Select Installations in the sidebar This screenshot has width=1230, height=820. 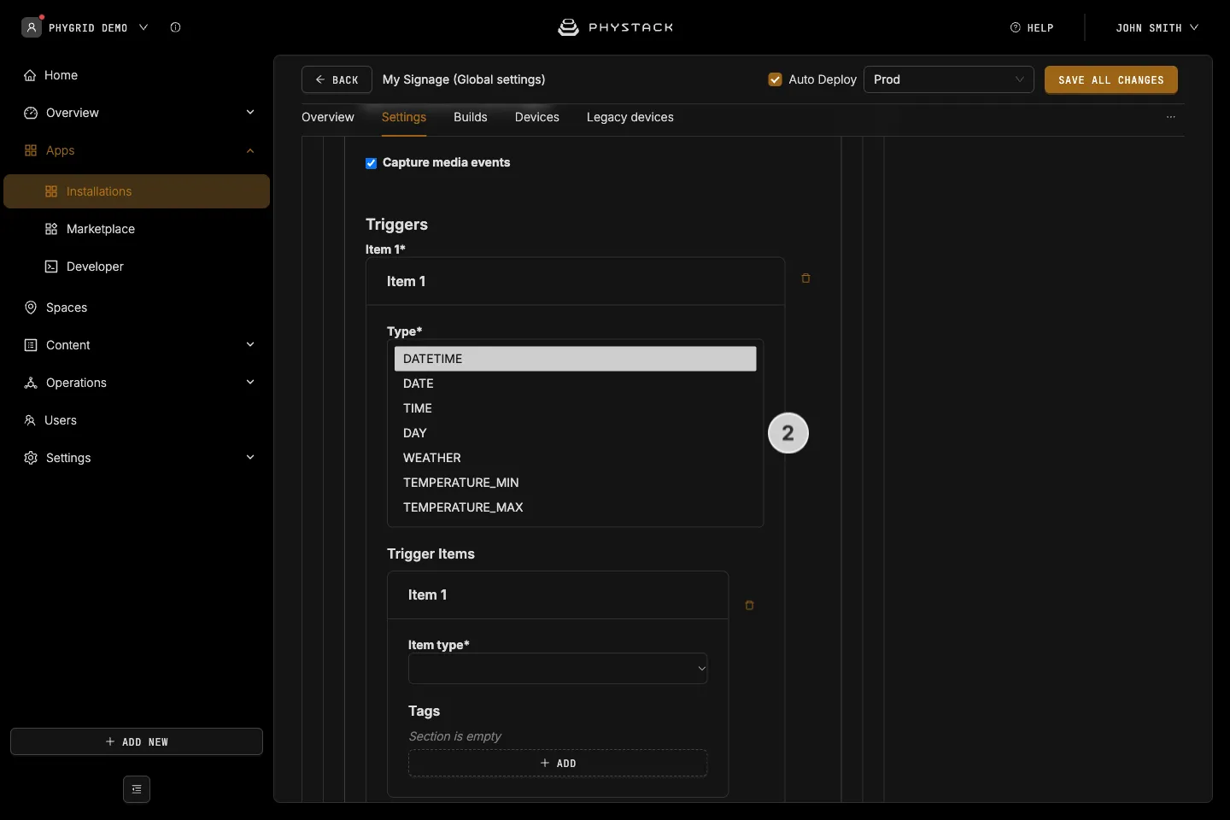[137, 191]
